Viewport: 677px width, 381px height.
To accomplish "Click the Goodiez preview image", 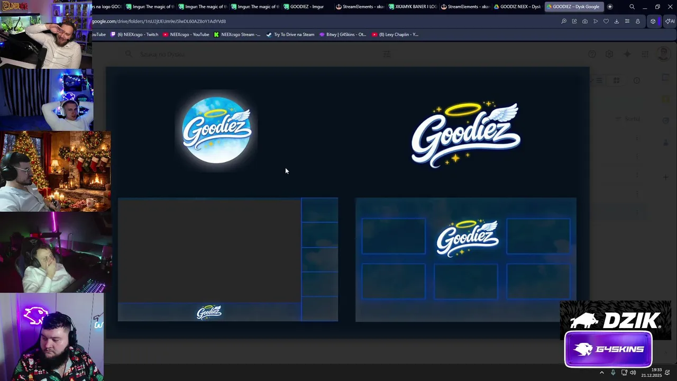I will pyautogui.click(x=347, y=203).
